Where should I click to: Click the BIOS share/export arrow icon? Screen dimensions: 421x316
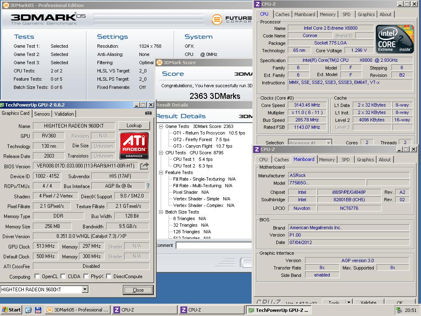[x=144, y=166]
